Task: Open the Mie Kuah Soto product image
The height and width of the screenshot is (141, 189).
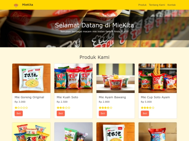Action: (x=73, y=78)
